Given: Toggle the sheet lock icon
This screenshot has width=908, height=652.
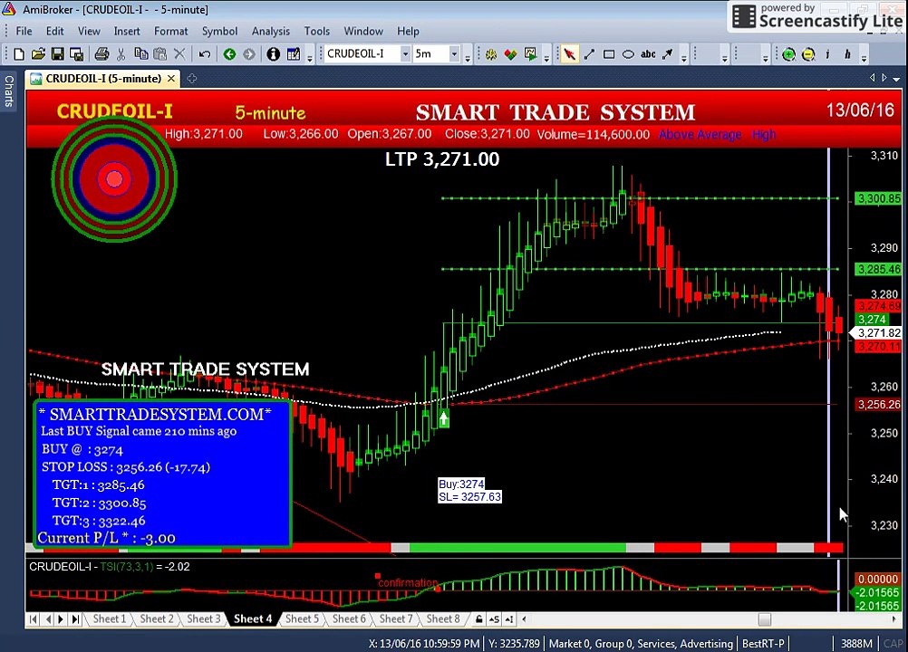Looking at the screenshot, I should click(478, 619).
